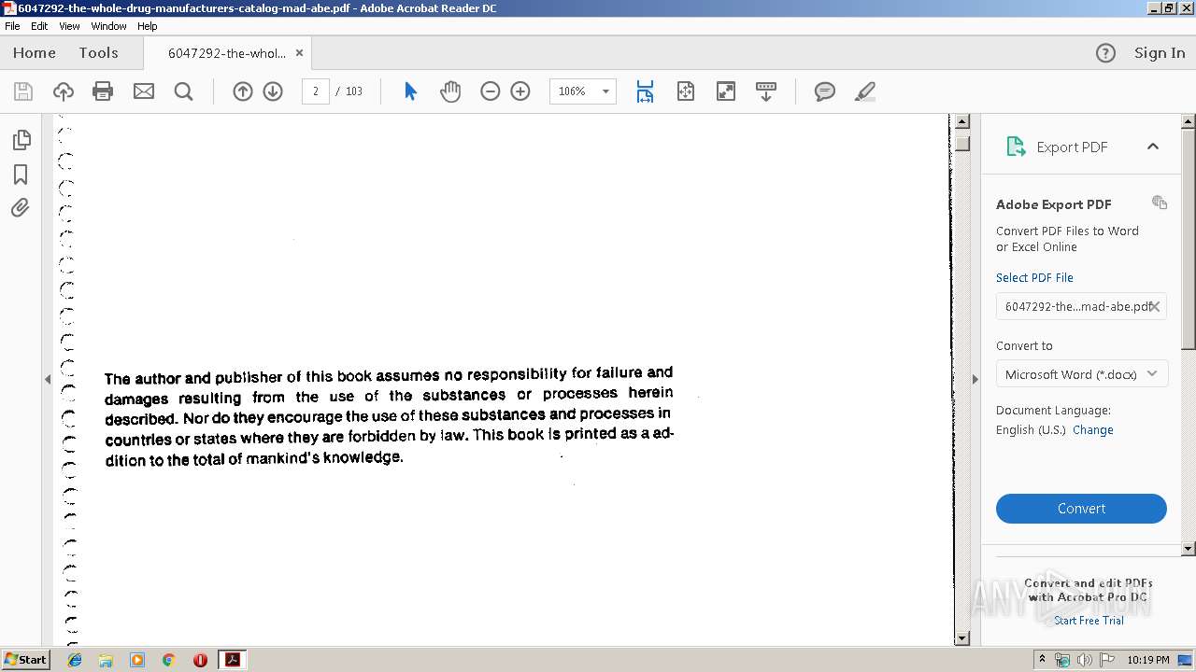The image size is (1196, 672).
Task: Click the taskbar clock showing 10:19 PM
Action: pyautogui.click(x=1148, y=660)
